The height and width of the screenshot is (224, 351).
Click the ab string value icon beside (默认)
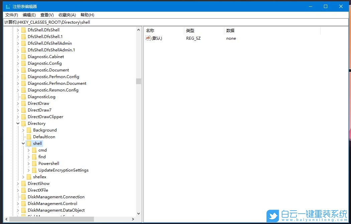tap(148, 38)
